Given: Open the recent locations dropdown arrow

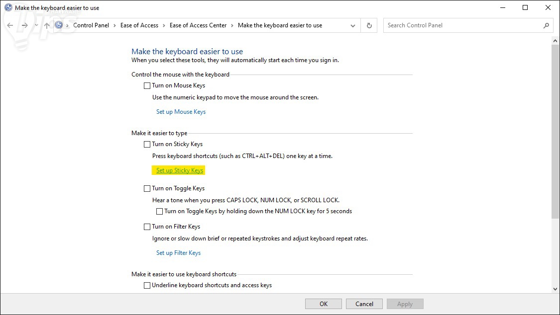Looking at the screenshot, I should pos(36,25).
